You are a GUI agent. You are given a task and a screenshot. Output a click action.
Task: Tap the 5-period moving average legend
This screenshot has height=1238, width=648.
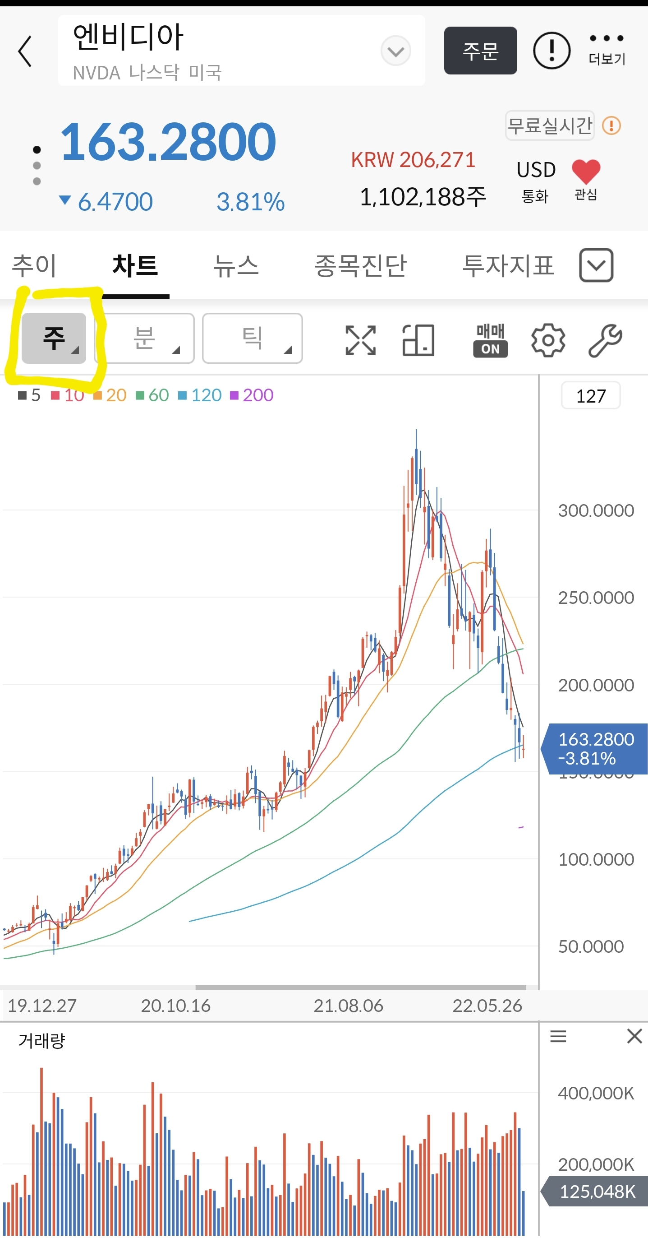click(x=29, y=395)
